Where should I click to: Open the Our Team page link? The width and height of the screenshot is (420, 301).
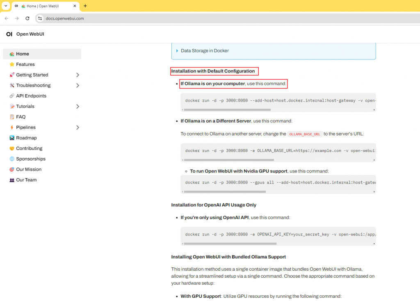coord(42,180)
